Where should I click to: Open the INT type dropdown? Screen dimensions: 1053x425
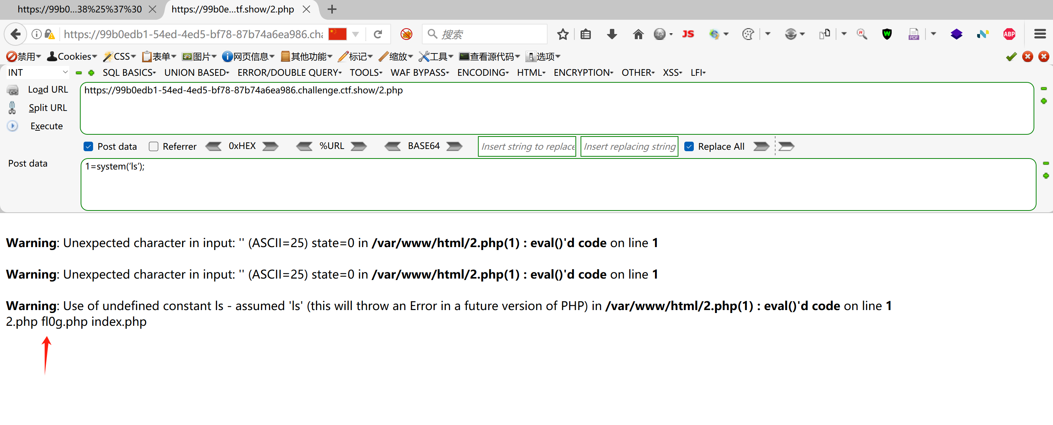(37, 73)
